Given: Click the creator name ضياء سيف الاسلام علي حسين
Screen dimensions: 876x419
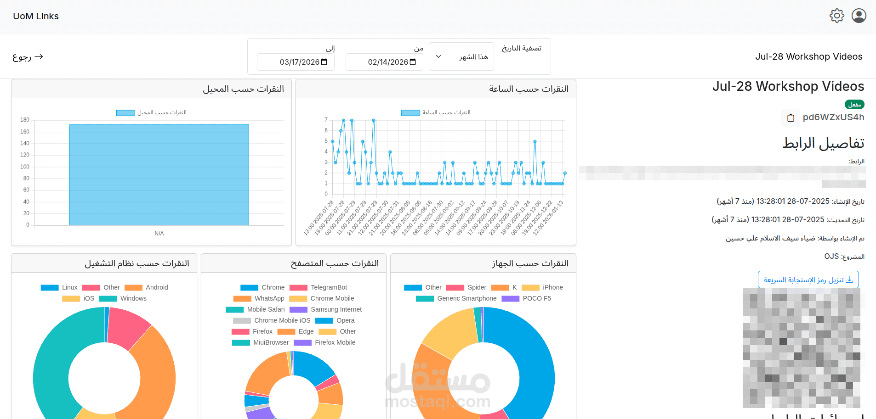Looking at the screenshot, I should [x=770, y=238].
